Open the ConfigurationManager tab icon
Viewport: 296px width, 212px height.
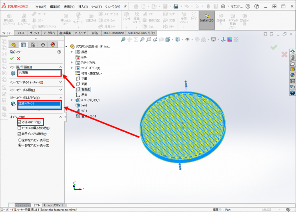[x=33, y=45]
